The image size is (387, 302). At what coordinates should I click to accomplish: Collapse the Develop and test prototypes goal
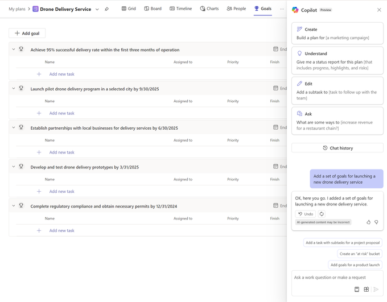[14, 167]
